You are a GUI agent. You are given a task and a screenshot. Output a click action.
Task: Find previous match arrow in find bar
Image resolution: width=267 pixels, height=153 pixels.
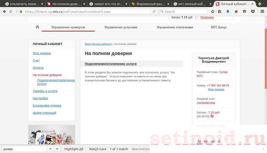(x=50, y=149)
